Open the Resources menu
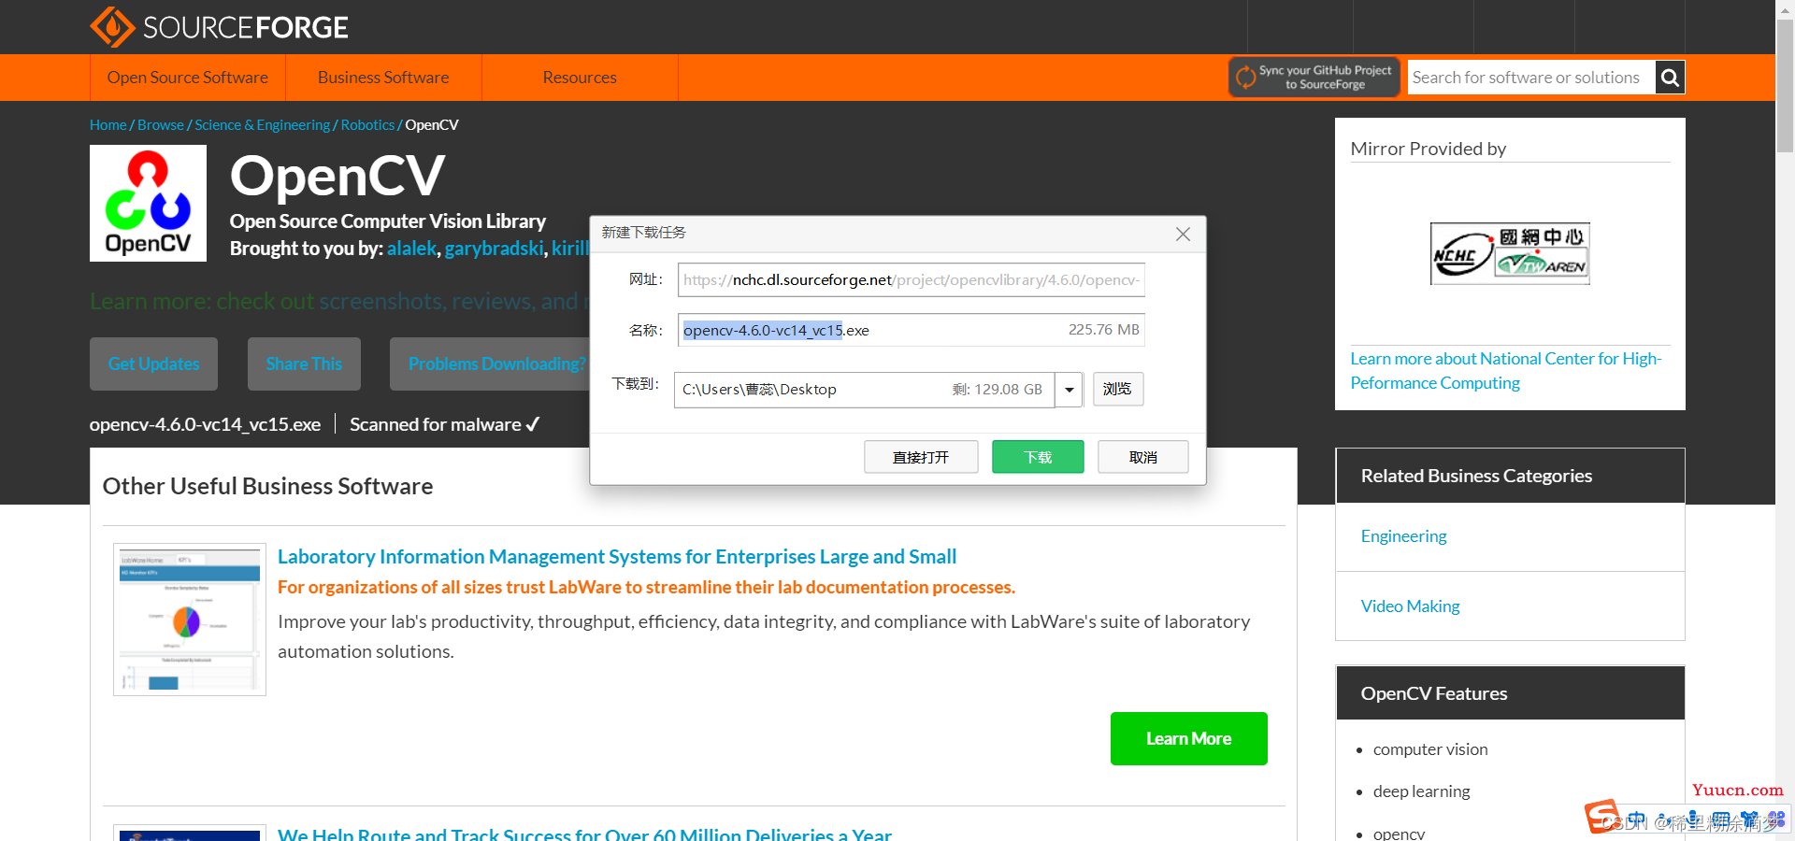1795x841 pixels. (580, 78)
